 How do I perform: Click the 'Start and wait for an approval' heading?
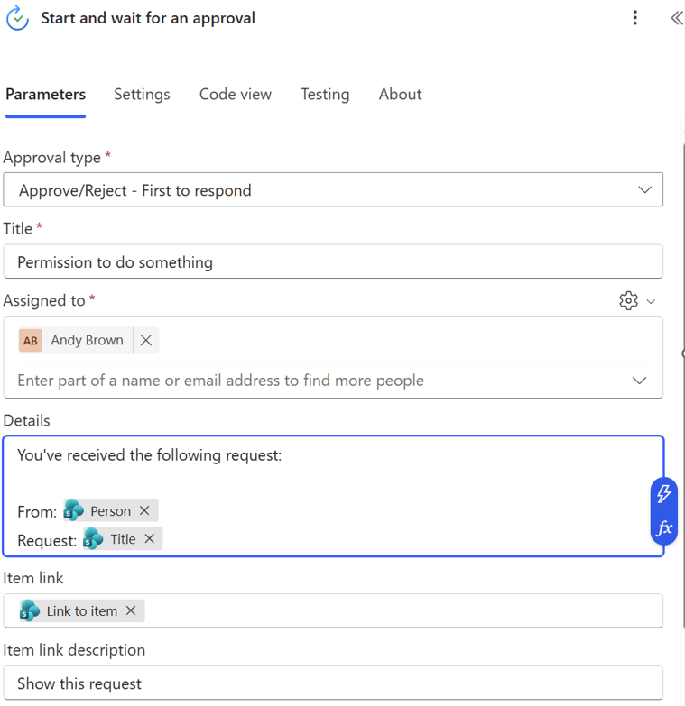coord(148,18)
